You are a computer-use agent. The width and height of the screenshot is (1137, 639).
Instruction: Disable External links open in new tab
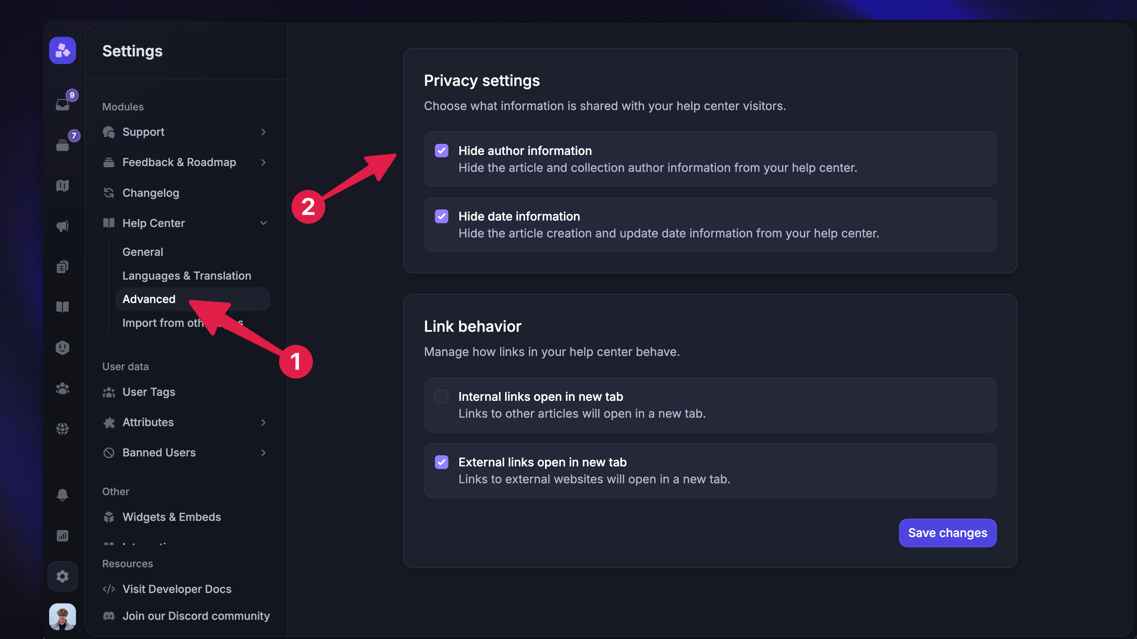pos(441,462)
